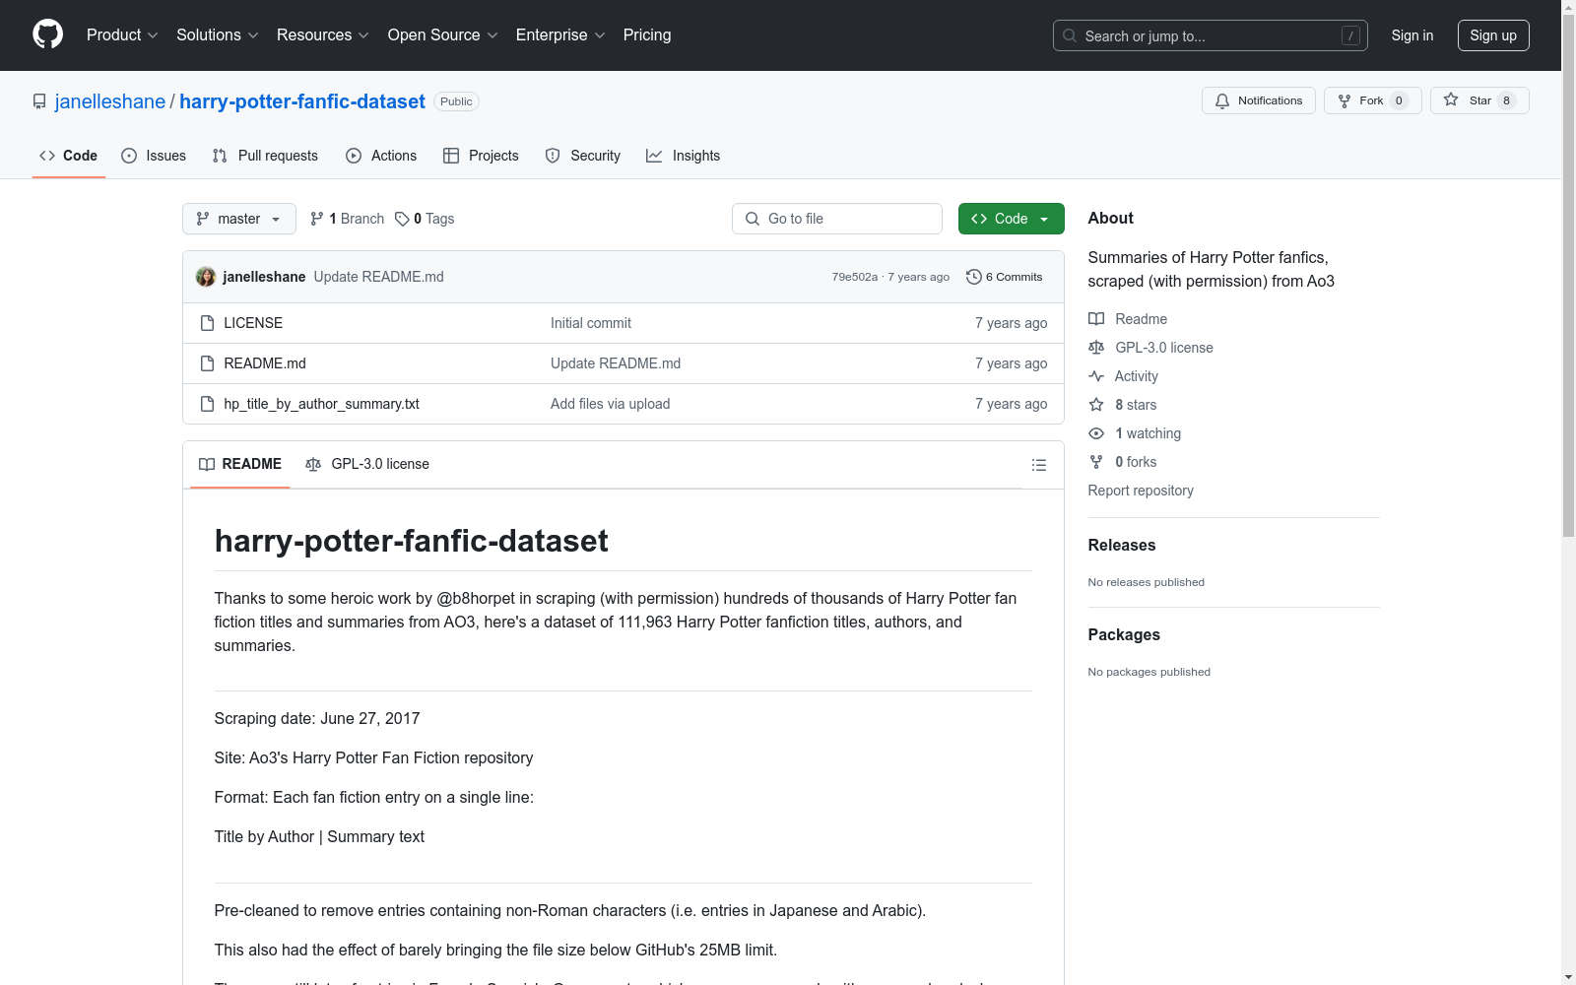
Task: Open the Pricing page
Action: (x=647, y=34)
